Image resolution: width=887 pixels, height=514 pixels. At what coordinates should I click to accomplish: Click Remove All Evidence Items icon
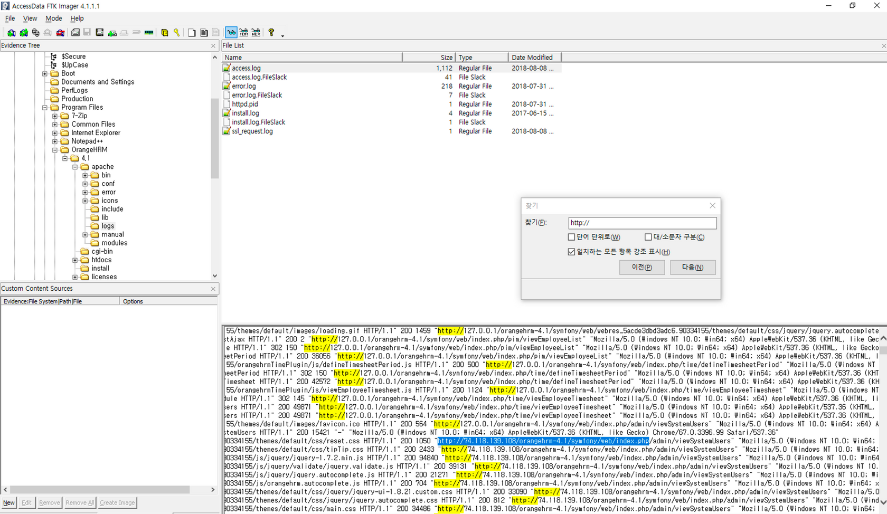click(x=60, y=33)
